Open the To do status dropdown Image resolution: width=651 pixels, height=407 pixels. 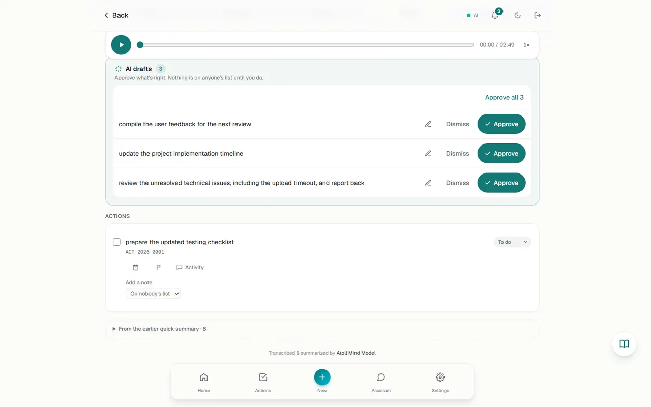513,242
